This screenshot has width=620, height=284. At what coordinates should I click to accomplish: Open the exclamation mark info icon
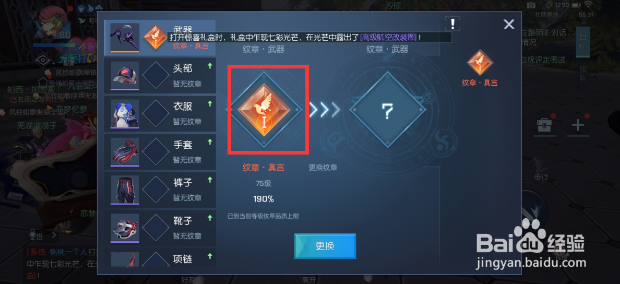tap(452, 23)
